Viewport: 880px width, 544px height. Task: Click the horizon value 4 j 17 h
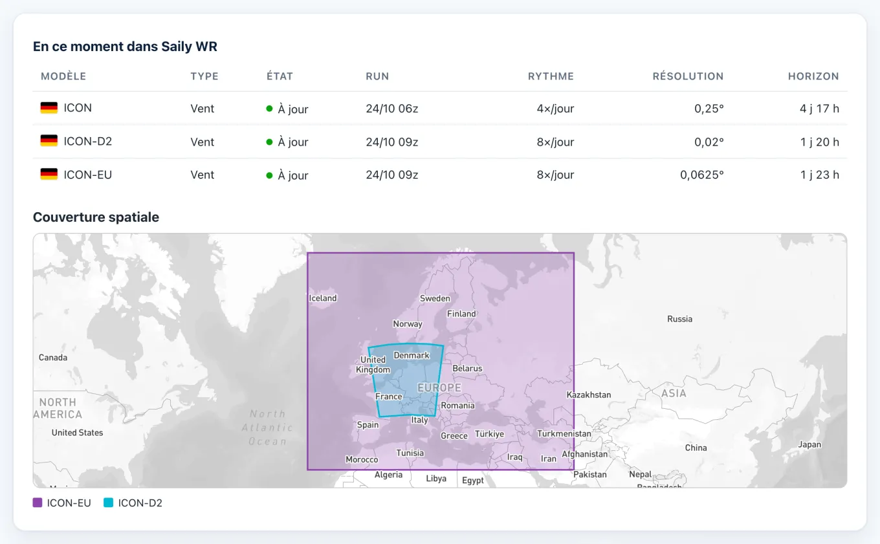point(819,109)
